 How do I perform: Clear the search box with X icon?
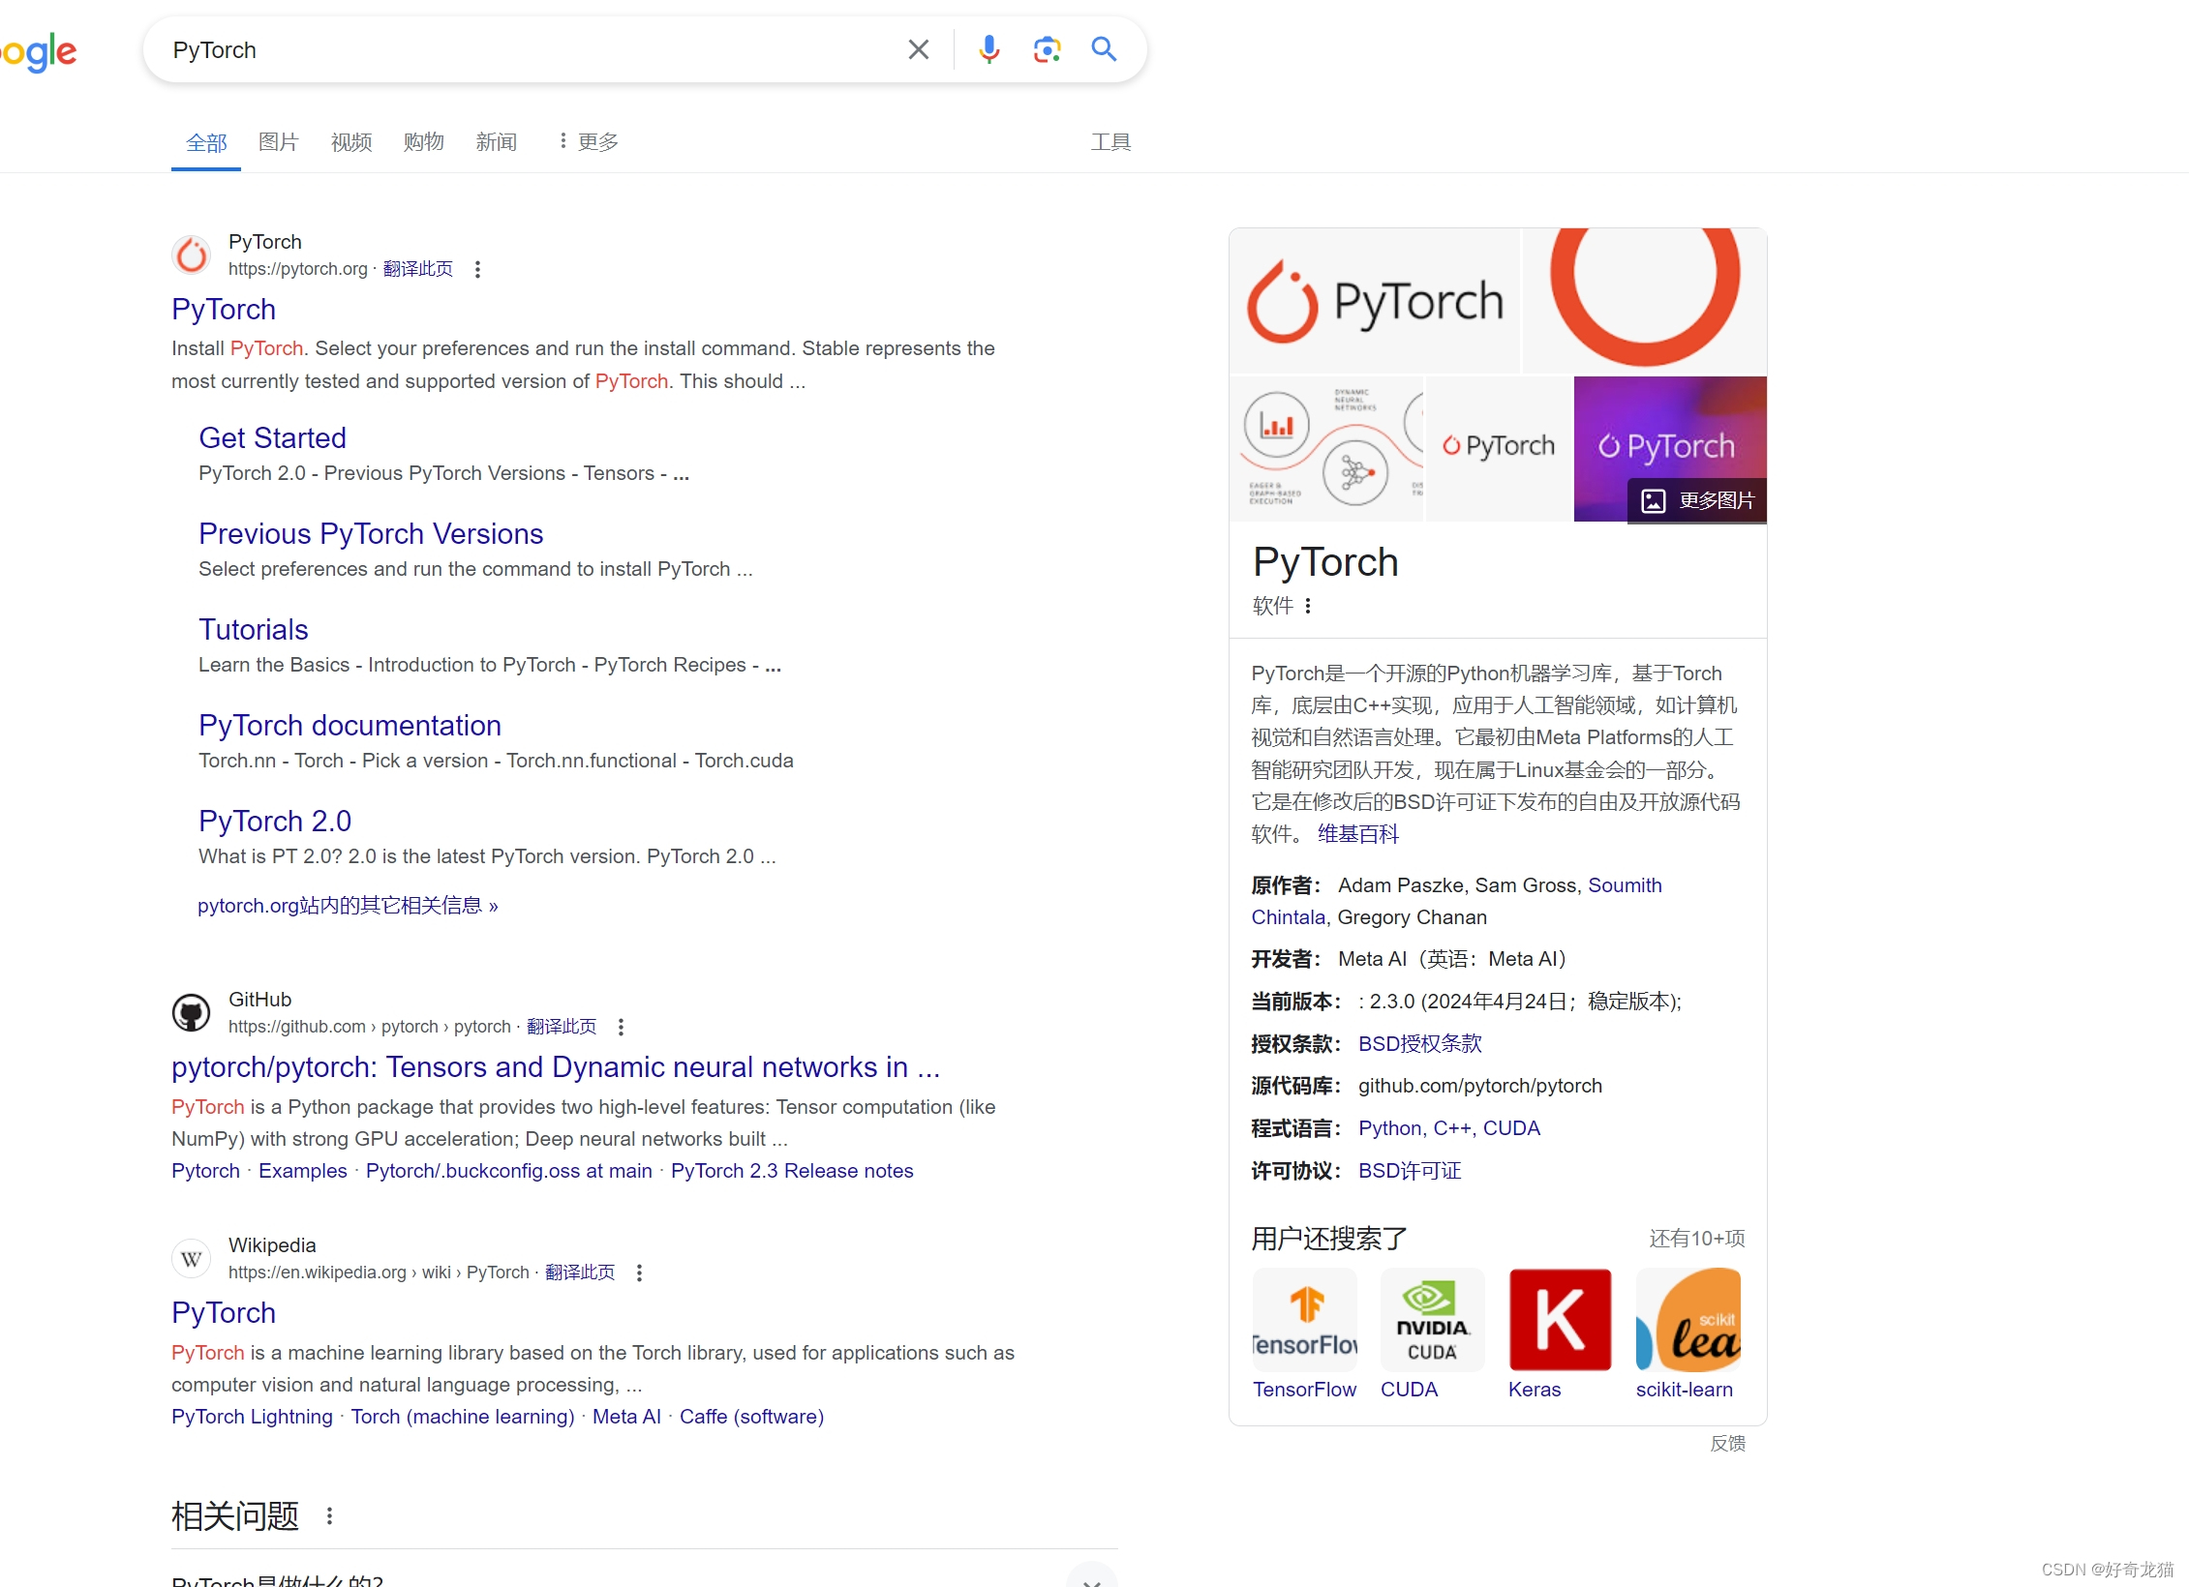[918, 49]
